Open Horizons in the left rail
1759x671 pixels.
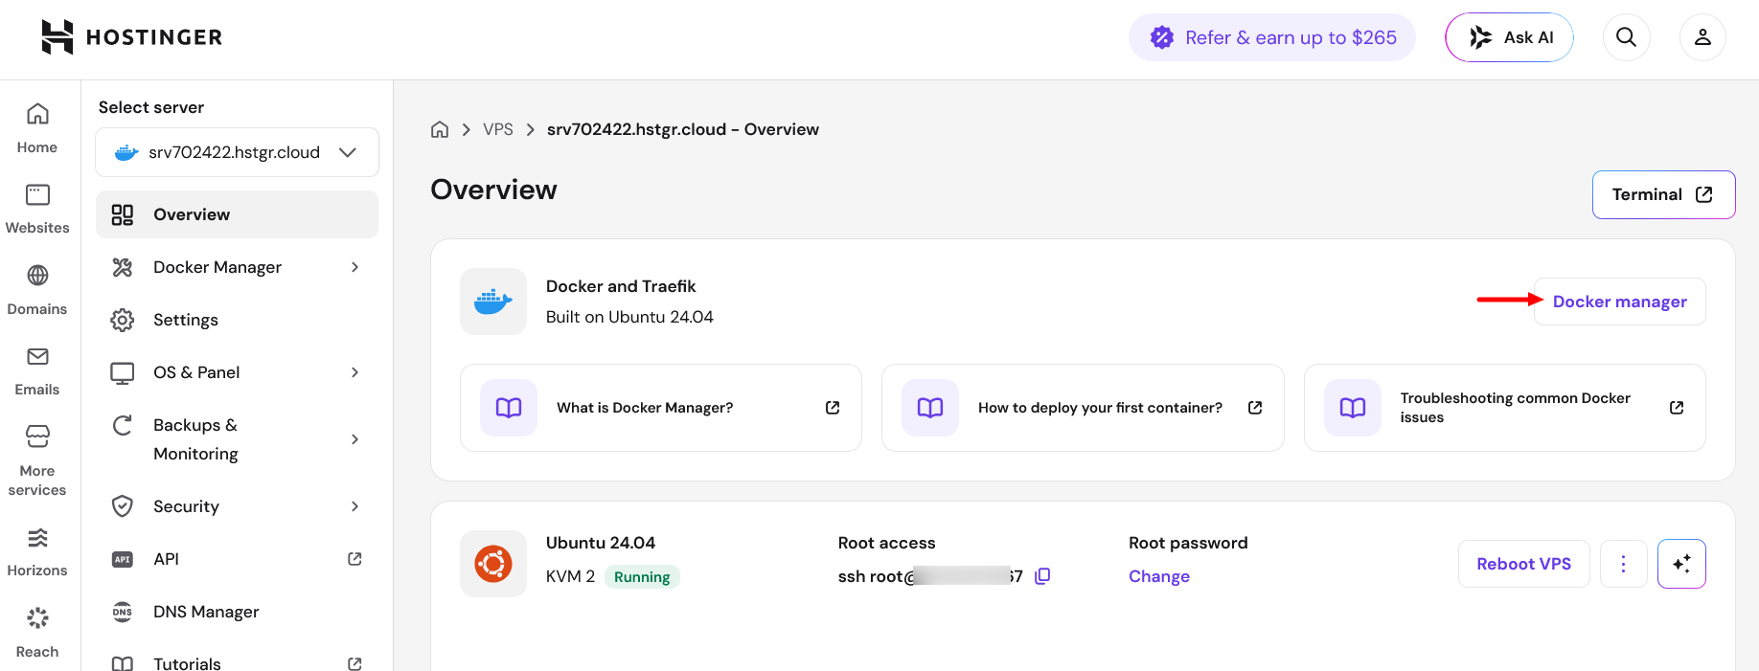37,551
